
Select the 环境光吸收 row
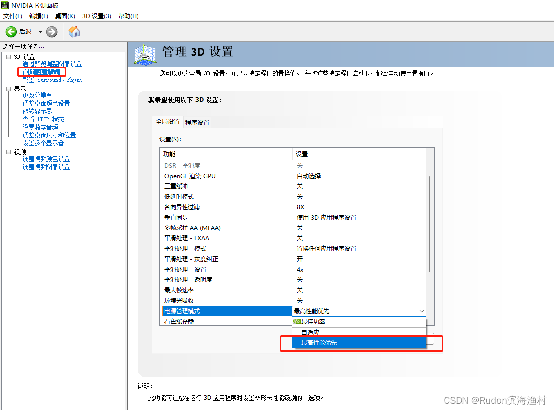click(x=294, y=301)
